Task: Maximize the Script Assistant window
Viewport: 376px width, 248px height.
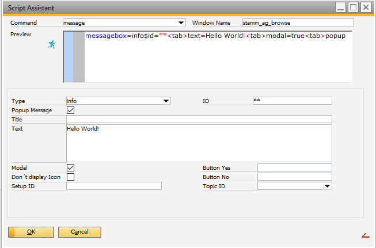Action: coord(353,7)
